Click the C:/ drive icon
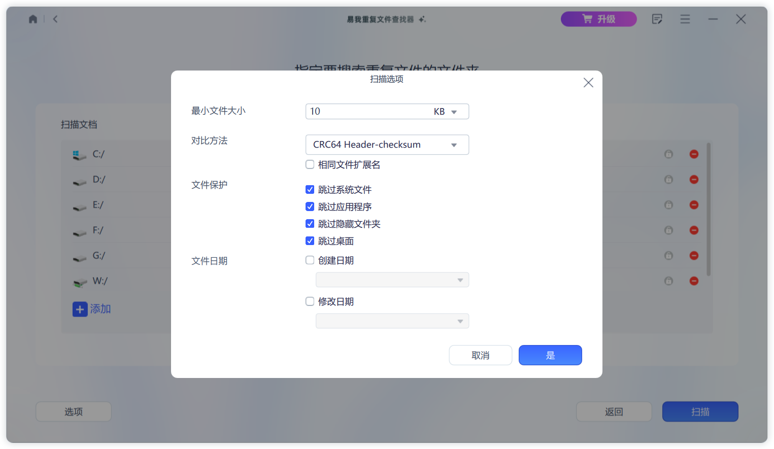774x449 pixels. tap(79, 155)
